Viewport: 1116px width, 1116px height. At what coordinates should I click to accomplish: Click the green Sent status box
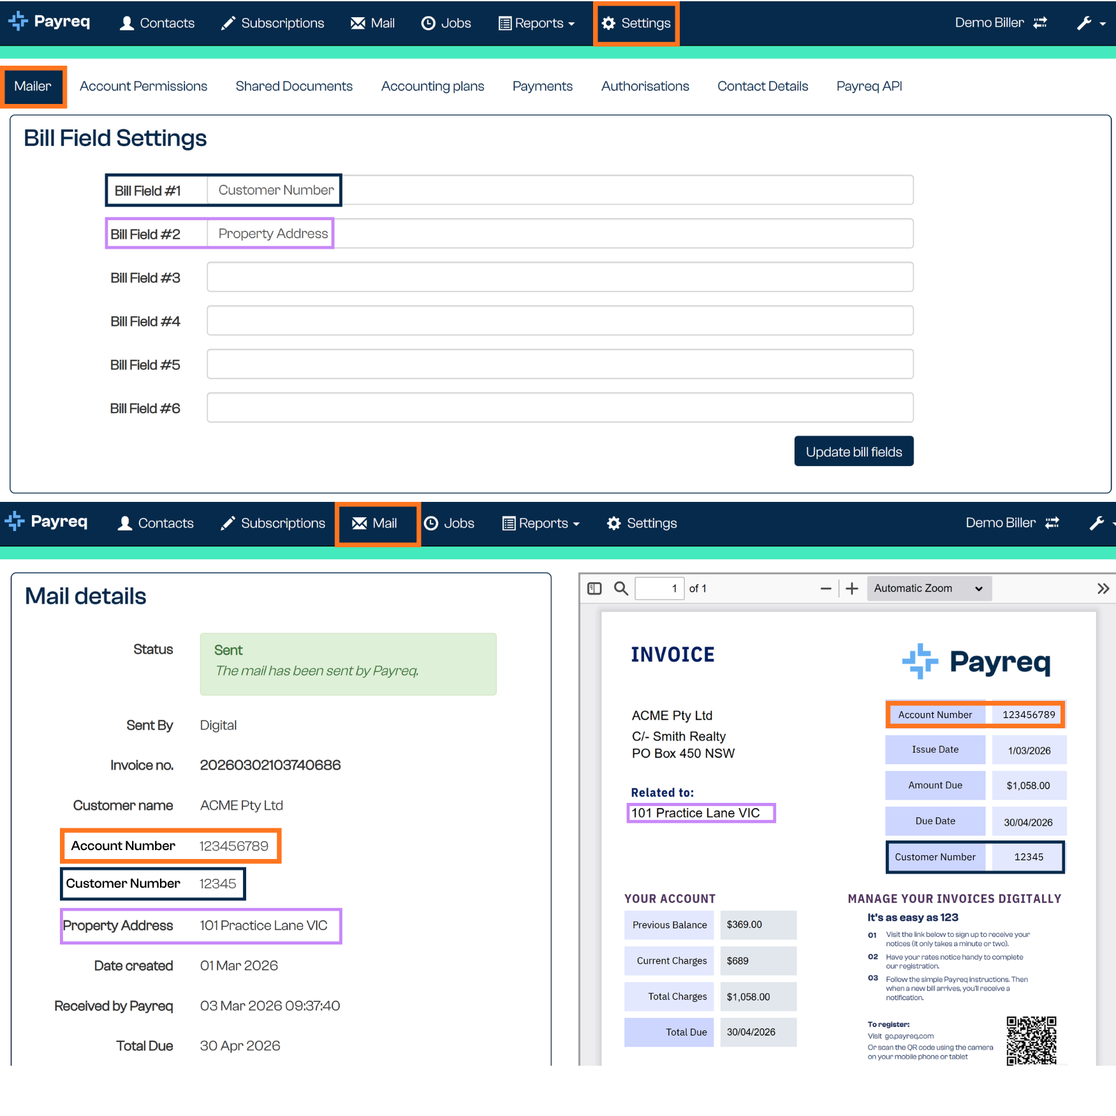point(348,664)
